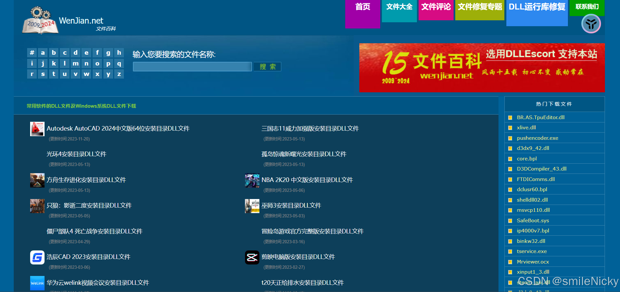Browse files starting with letter c
620x292 pixels.
point(65,53)
